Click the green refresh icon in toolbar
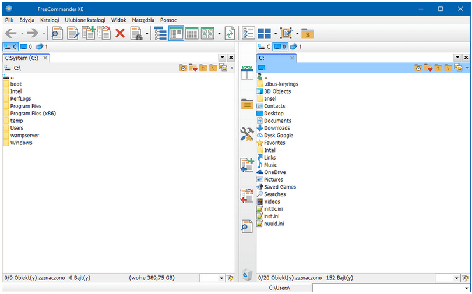The width and height of the screenshot is (472, 294). coord(230,33)
